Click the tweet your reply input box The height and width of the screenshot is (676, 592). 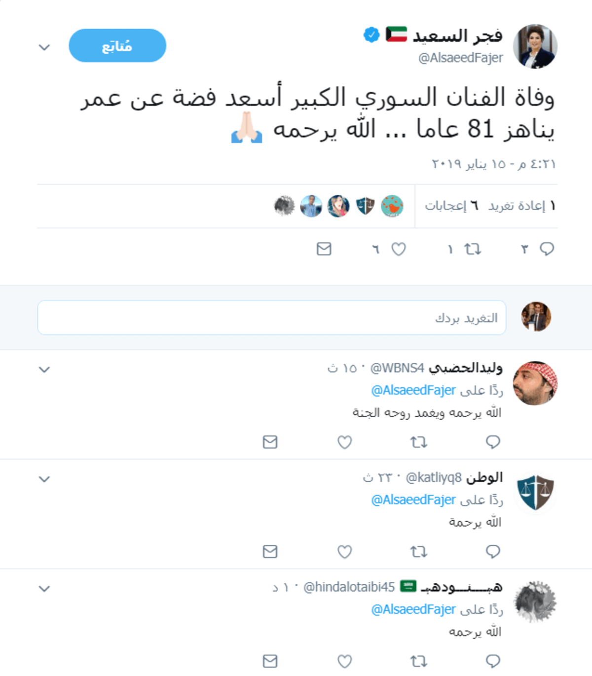[272, 318]
